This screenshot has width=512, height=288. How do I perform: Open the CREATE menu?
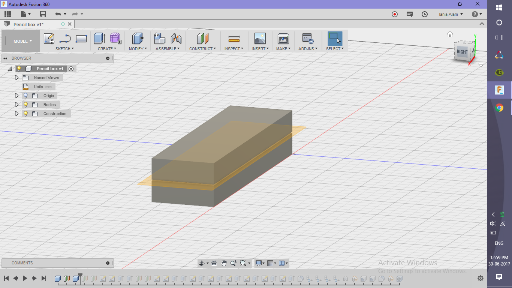coord(107,49)
